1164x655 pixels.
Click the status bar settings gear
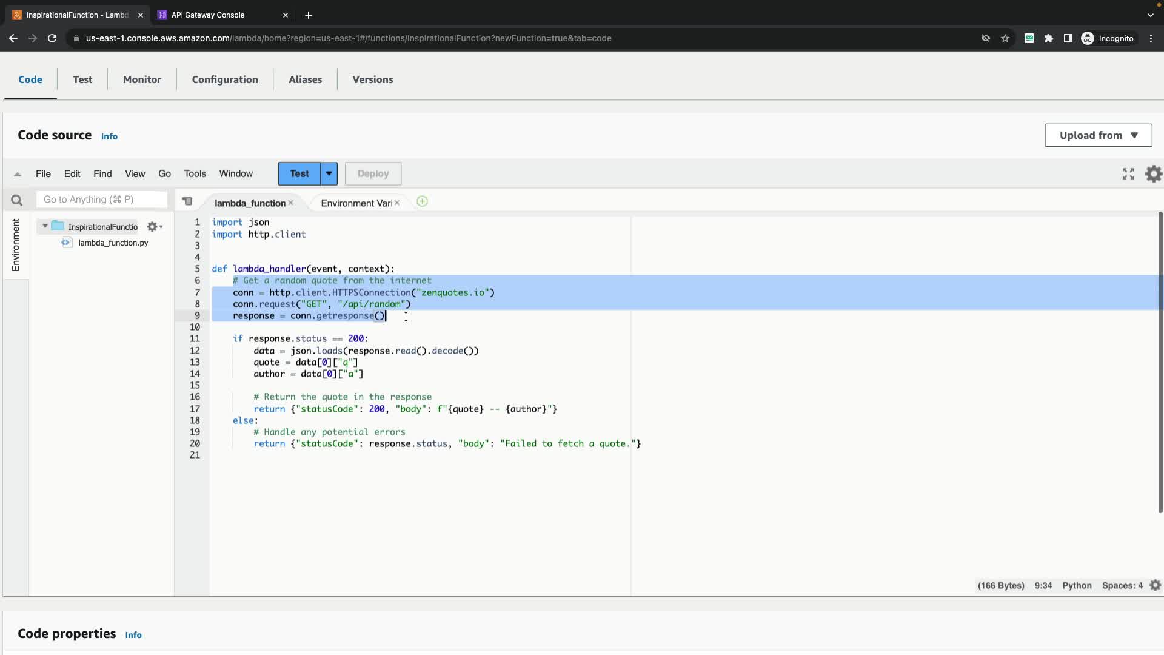click(x=1155, y=585)
